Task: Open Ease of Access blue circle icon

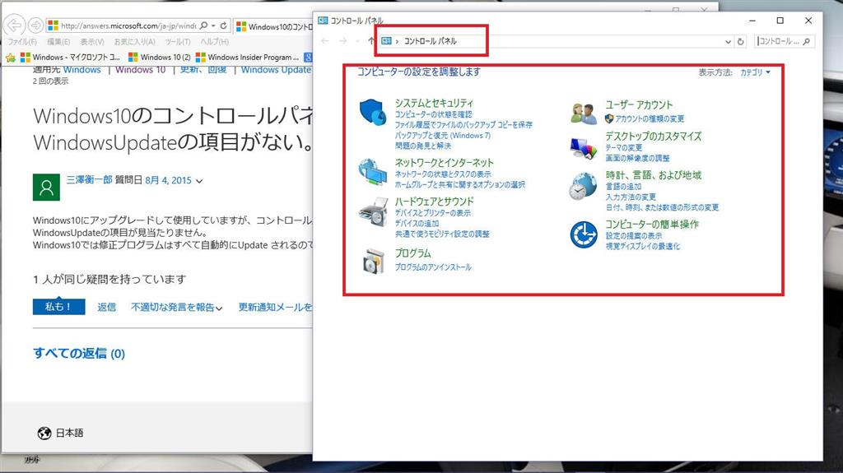Action: tap(584, 235)
